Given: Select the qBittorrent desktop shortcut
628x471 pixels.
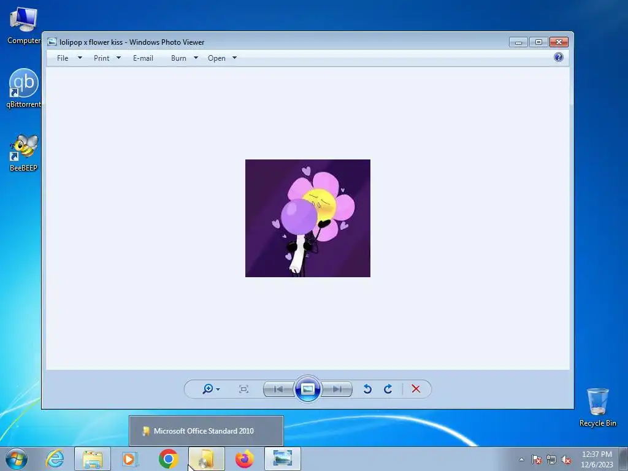Looking at the screenshot, I should (x=24, y=88).
